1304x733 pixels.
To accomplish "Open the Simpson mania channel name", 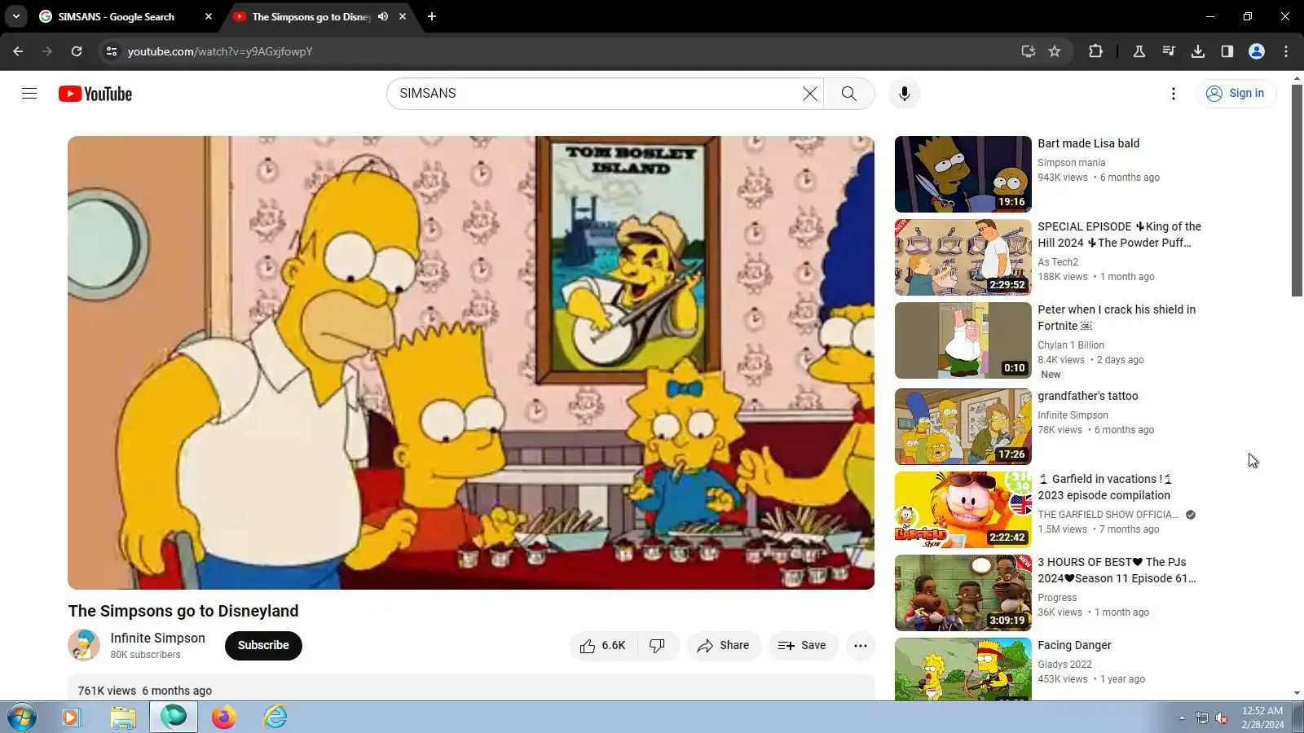I will click(1071, 163).
